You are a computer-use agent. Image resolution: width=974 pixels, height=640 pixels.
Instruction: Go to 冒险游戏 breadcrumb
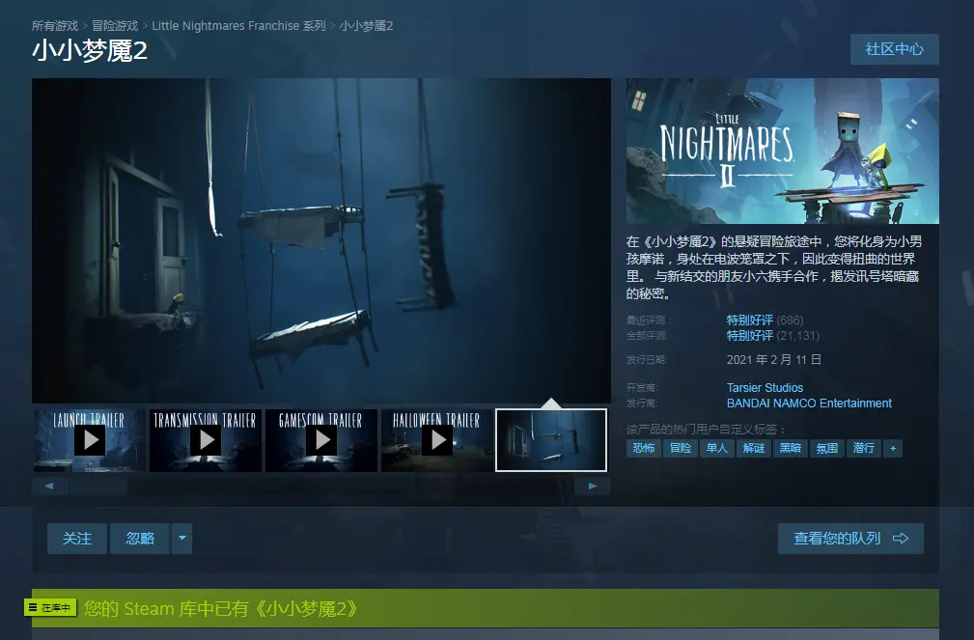(115, 25)
